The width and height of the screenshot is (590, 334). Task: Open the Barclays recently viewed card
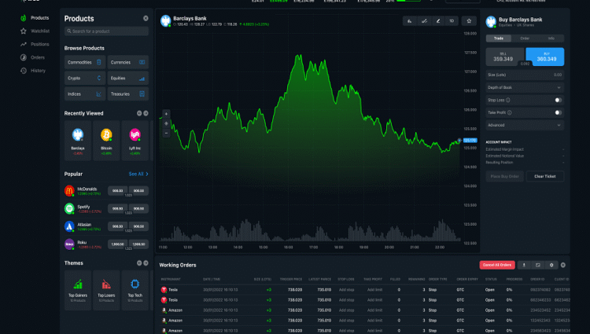[x=78, y=141]
